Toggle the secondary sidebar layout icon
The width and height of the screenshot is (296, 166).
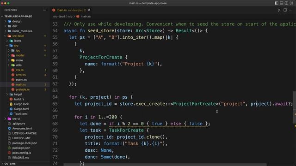tap(286, 3)
